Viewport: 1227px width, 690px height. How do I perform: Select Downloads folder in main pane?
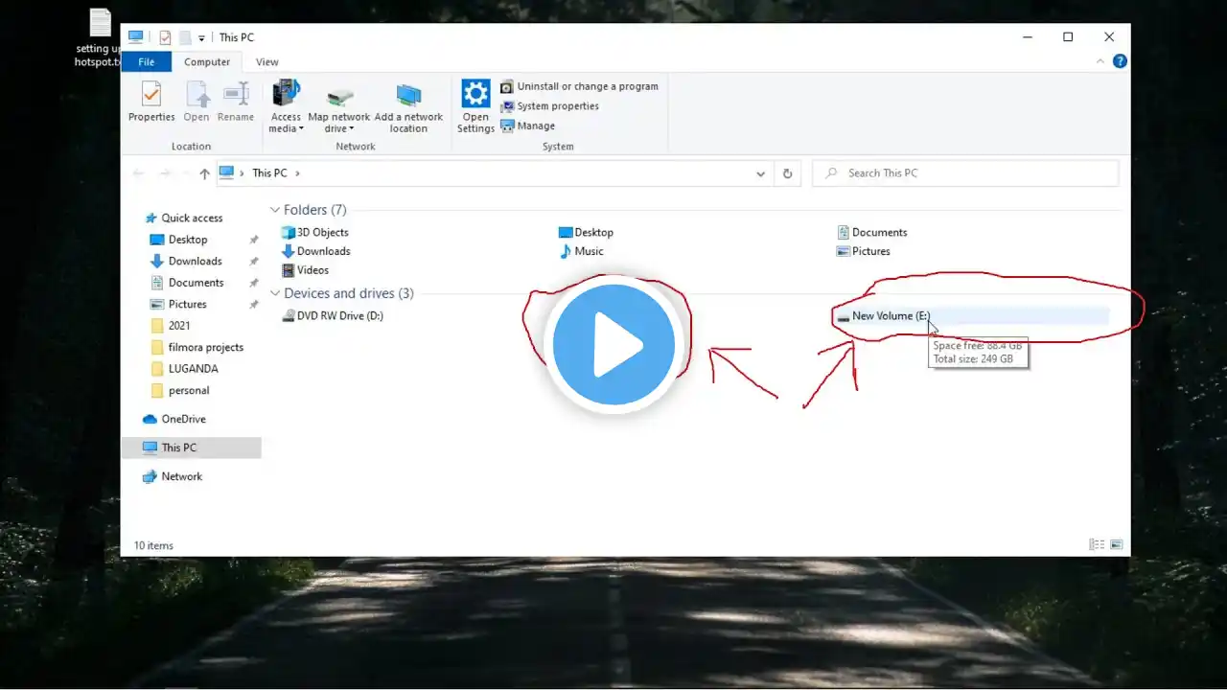click(315, 251)
